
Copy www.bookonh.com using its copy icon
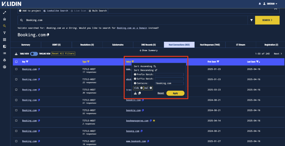(x=148, y=141)
